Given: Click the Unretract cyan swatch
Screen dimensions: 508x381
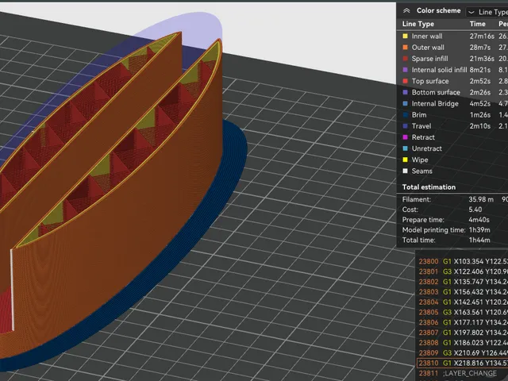Looking at the screenshot, I should [405, 148].
